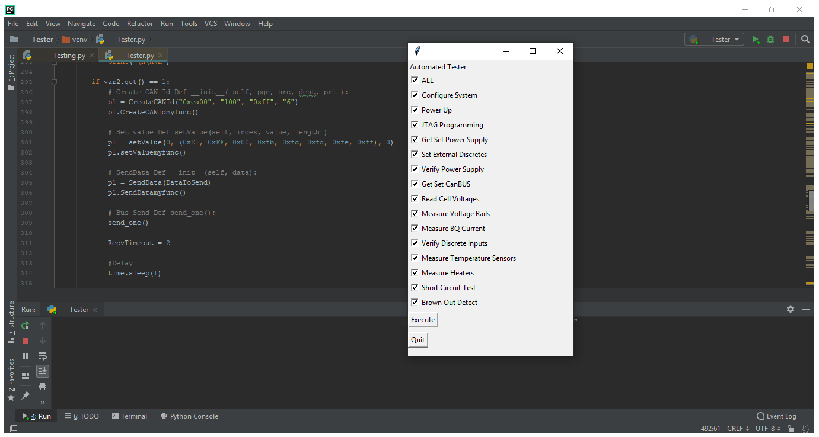Click the red Stop icon in top toolbar
Screen dimensions: 819x437
coord(786,40)
